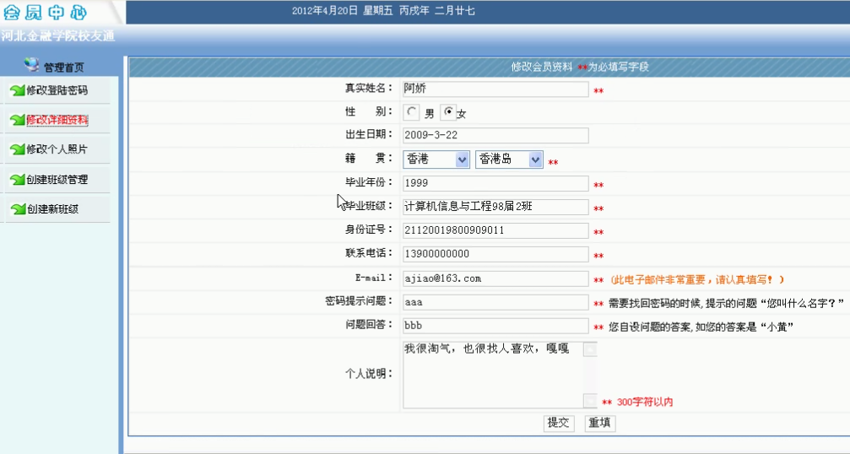Click the orange 此电子邮件非常重要 note

point(697,279)
